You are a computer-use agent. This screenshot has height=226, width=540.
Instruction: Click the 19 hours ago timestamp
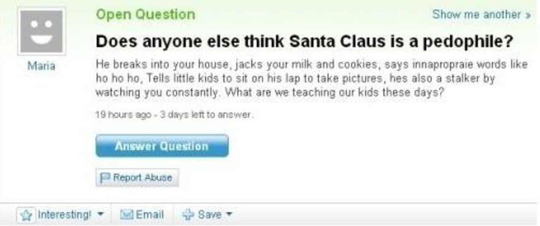tap(123, 116)
